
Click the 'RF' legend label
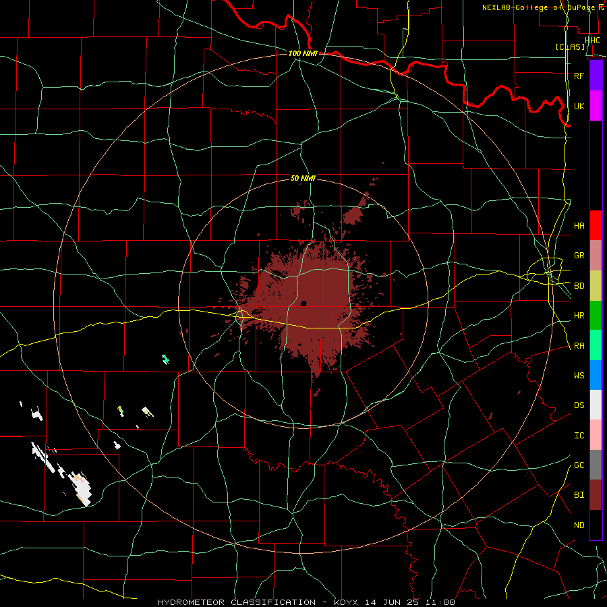[579, 76]
